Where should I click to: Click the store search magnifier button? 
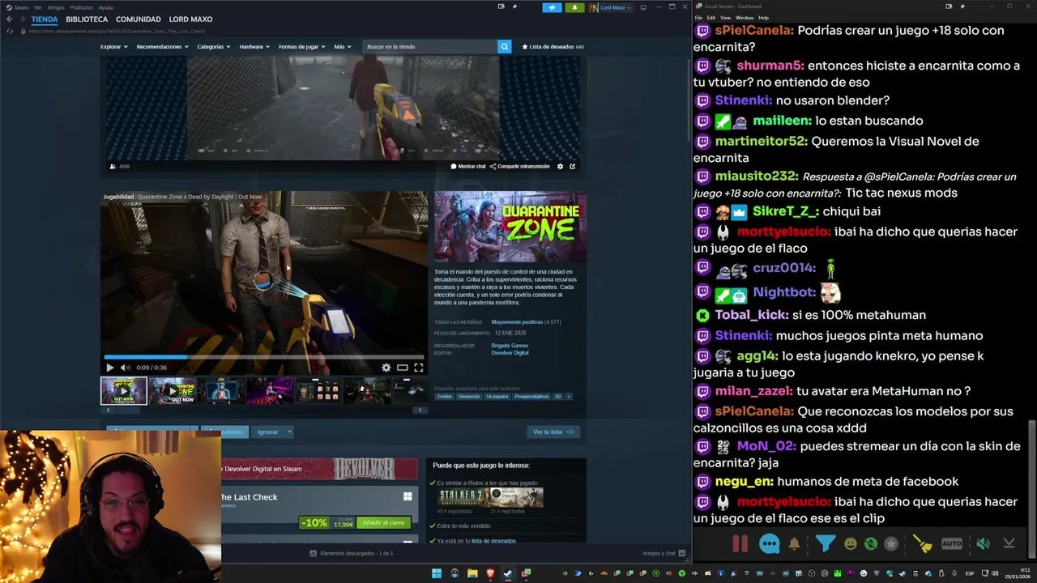504,46
